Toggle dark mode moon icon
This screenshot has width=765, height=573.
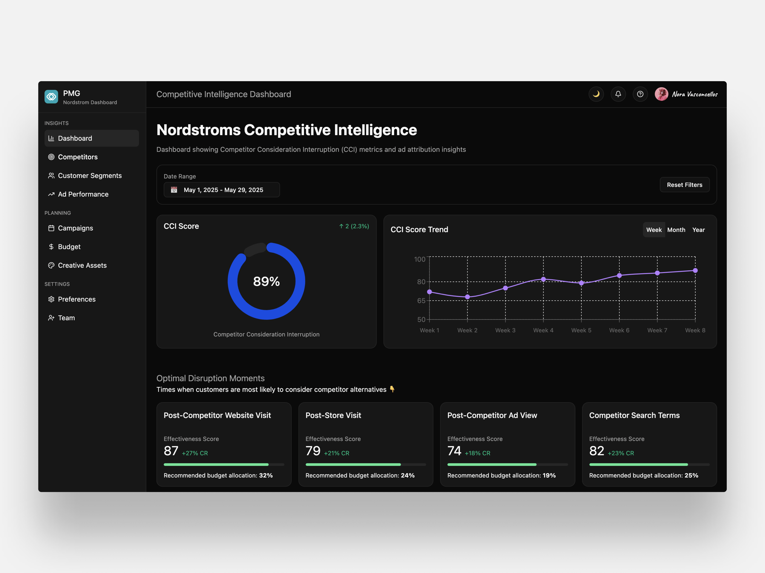pyautogui.click(x=596, y=94)
